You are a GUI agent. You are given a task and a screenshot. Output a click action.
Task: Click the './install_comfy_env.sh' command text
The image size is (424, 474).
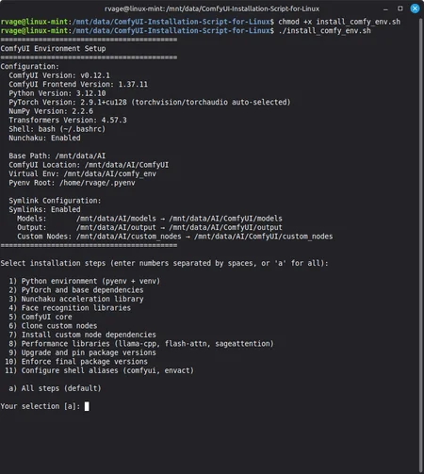click(324, 31)
